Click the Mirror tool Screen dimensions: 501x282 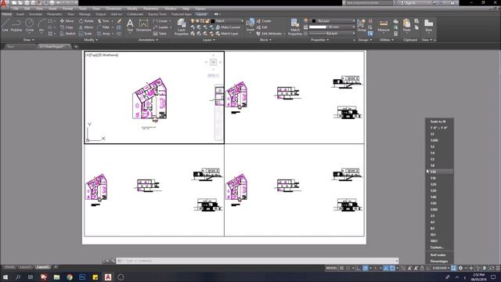(86, 27)
